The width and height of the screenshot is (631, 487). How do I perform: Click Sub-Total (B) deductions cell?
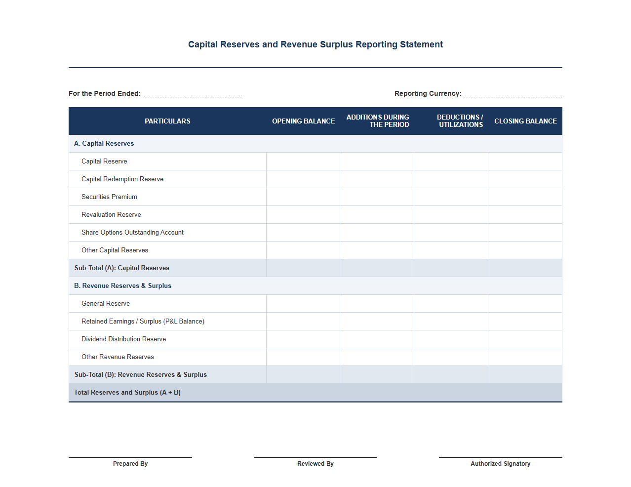(451, 375)
